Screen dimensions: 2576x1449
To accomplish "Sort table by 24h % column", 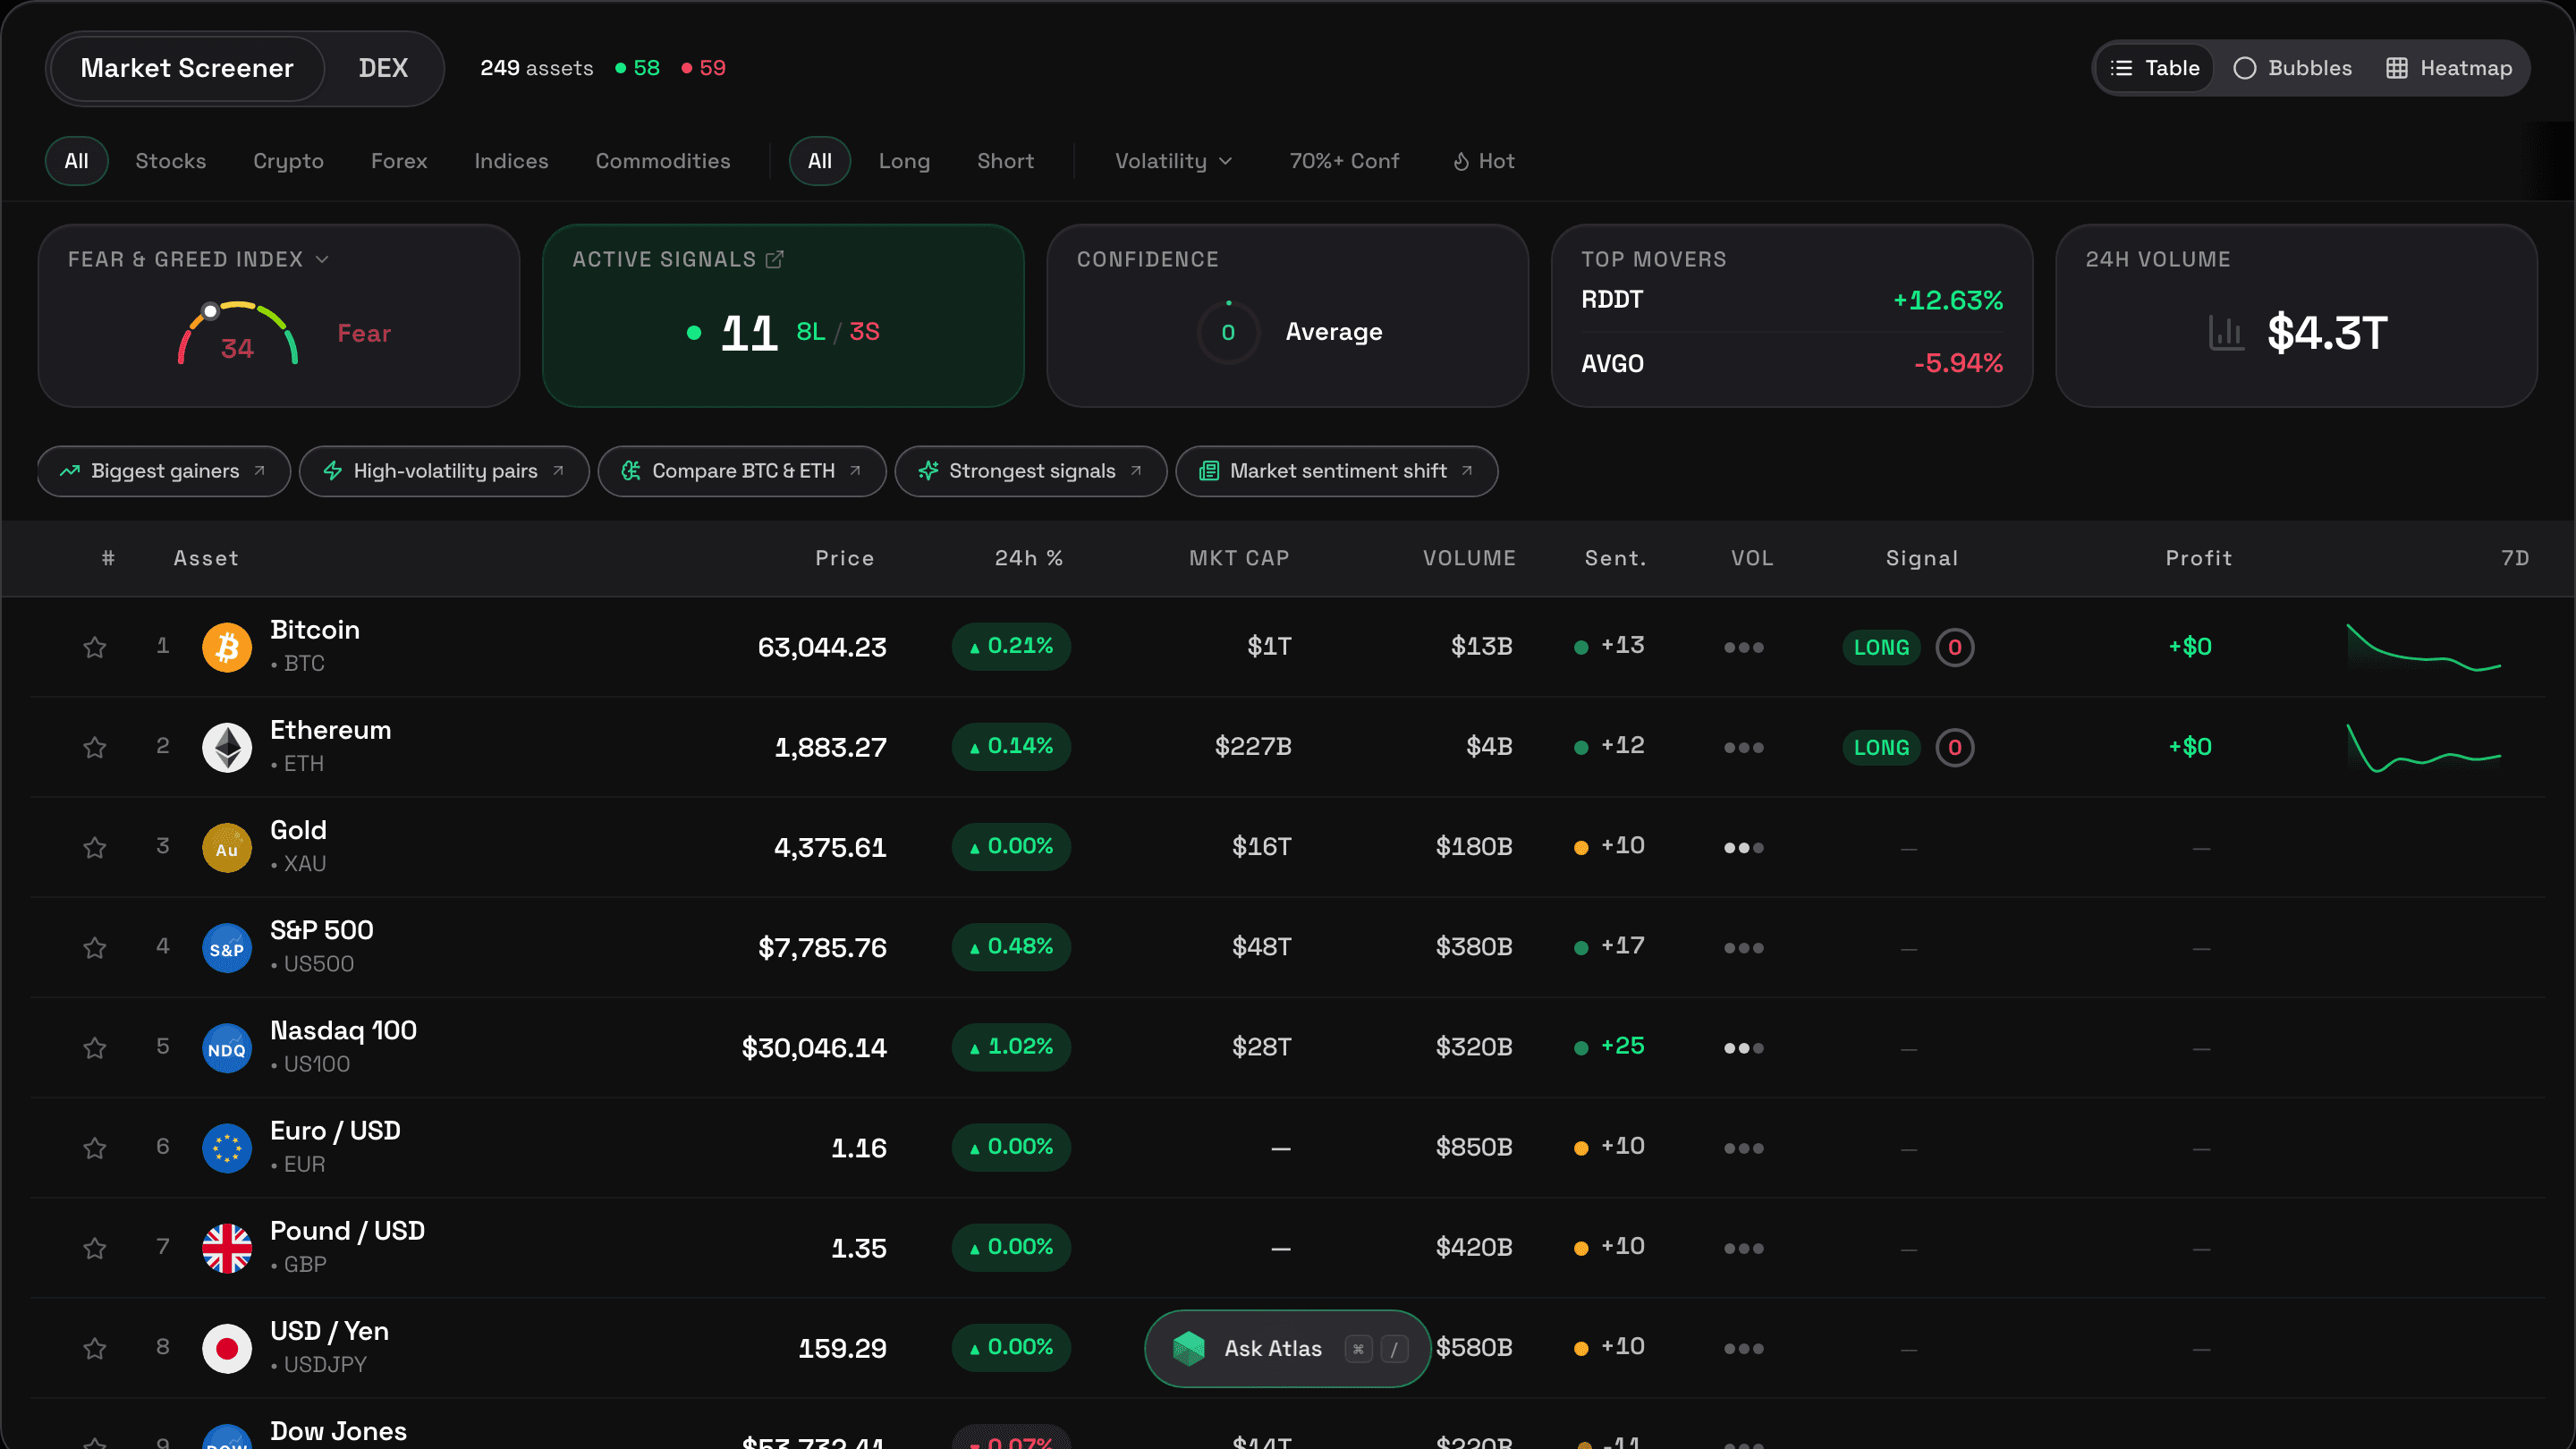I will point(1028,558).
